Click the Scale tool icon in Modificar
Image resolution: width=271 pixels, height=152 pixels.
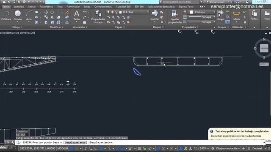coord(52,22)
